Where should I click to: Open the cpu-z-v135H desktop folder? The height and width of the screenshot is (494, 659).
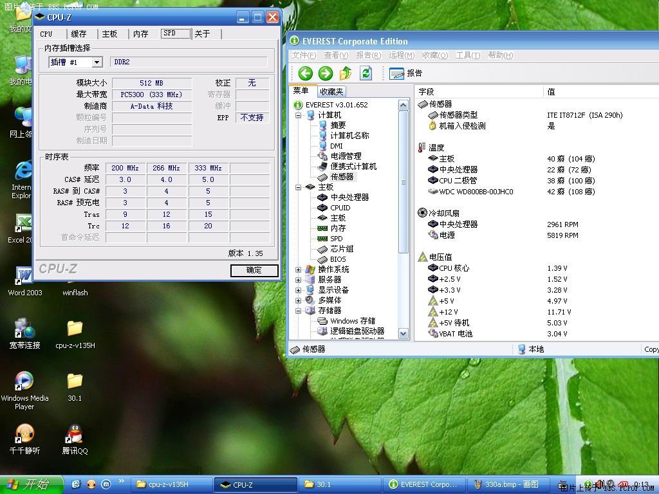click(75, 334)
